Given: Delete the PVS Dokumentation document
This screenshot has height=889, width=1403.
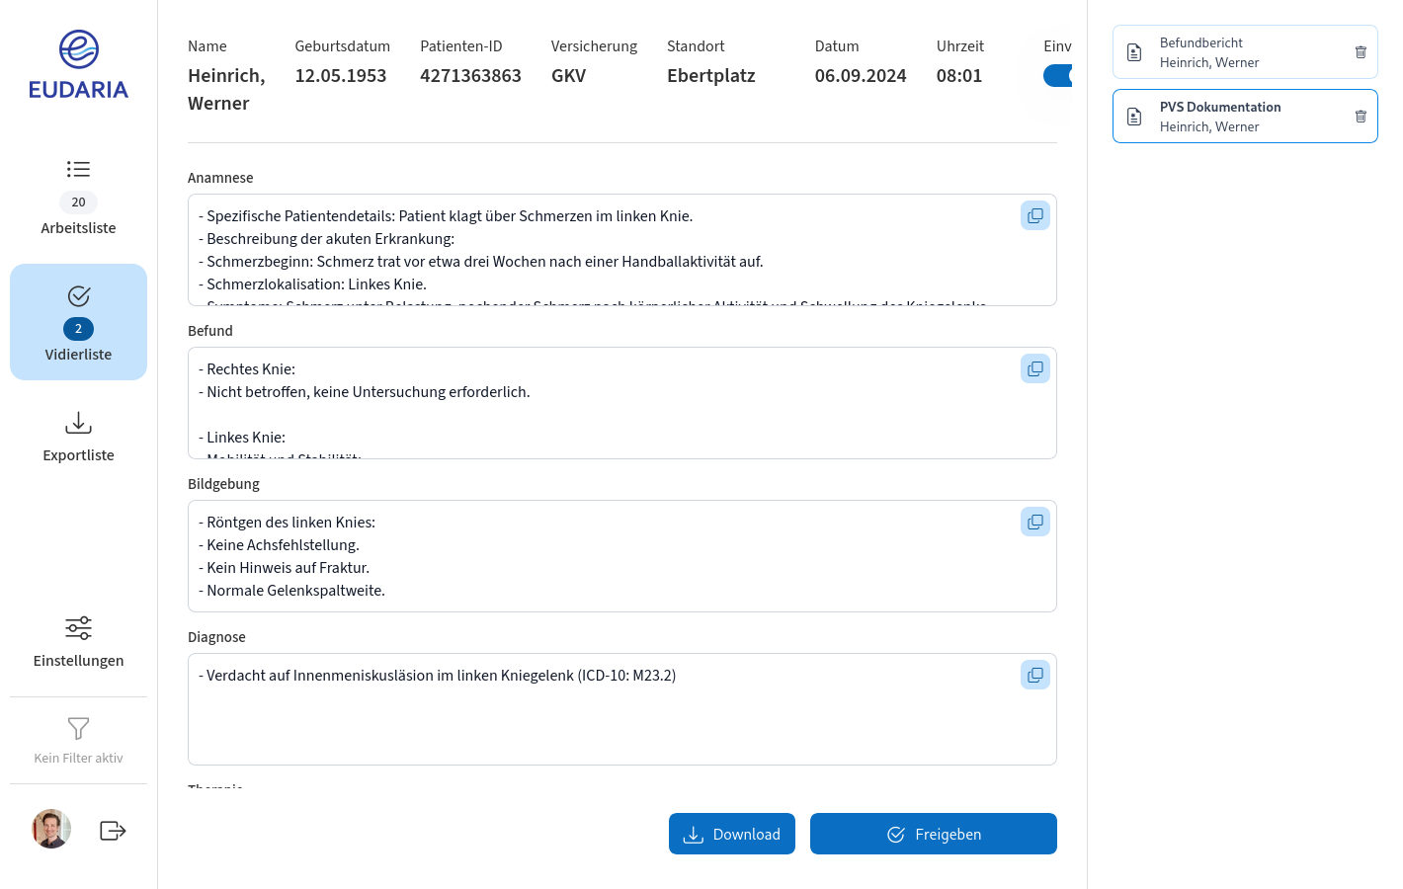Looking at the screenshot, I should pyautogui.click(x=1361, y=117).
